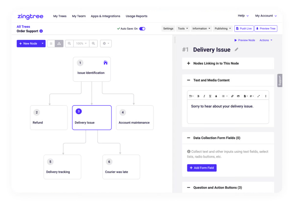This screenshot has width=294, height=206.
Task: Open Order Support info icon
Action: tap(41, 31)
